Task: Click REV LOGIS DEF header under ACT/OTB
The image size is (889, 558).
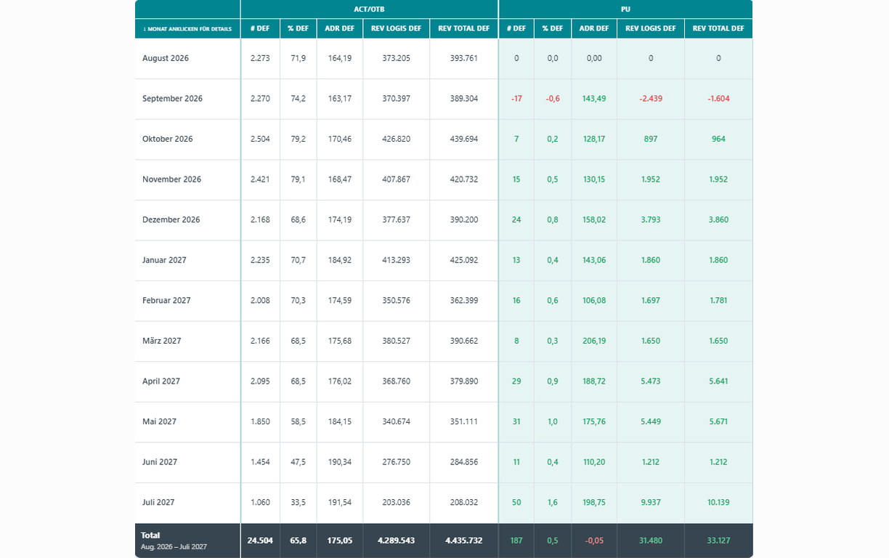Action: point(396,29)
